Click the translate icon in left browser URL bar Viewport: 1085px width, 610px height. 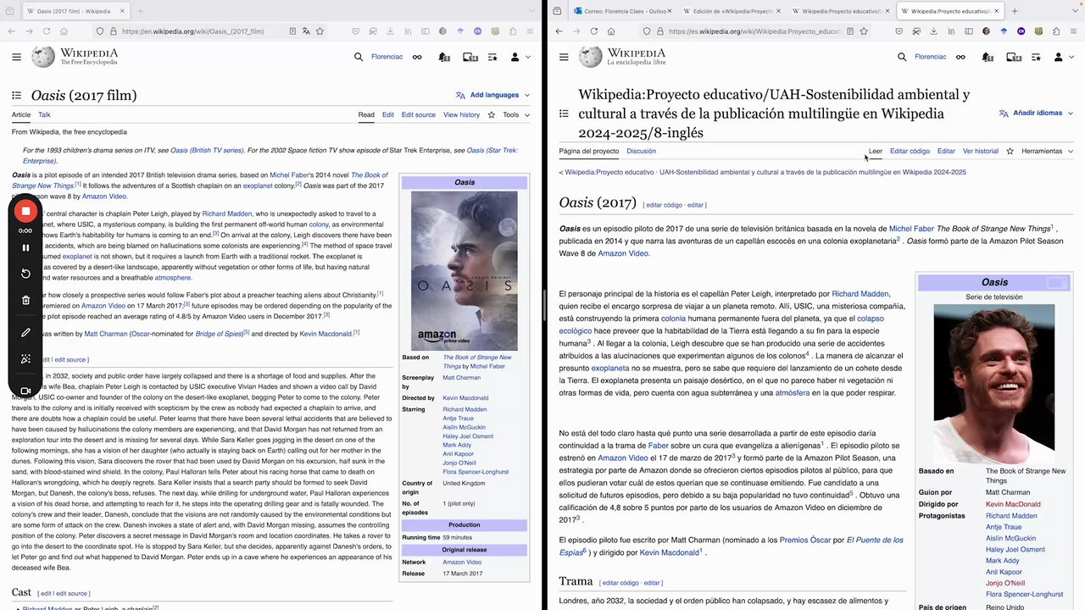[x=306, y=31]
